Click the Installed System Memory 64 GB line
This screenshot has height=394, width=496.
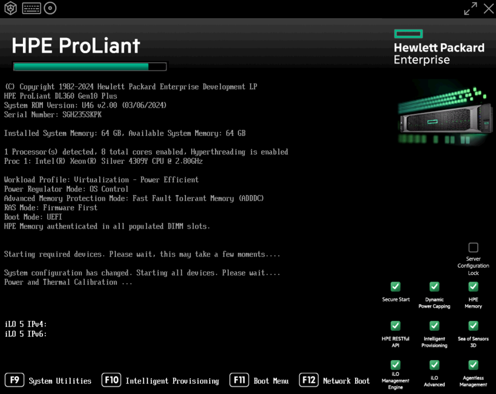[125, 133]
